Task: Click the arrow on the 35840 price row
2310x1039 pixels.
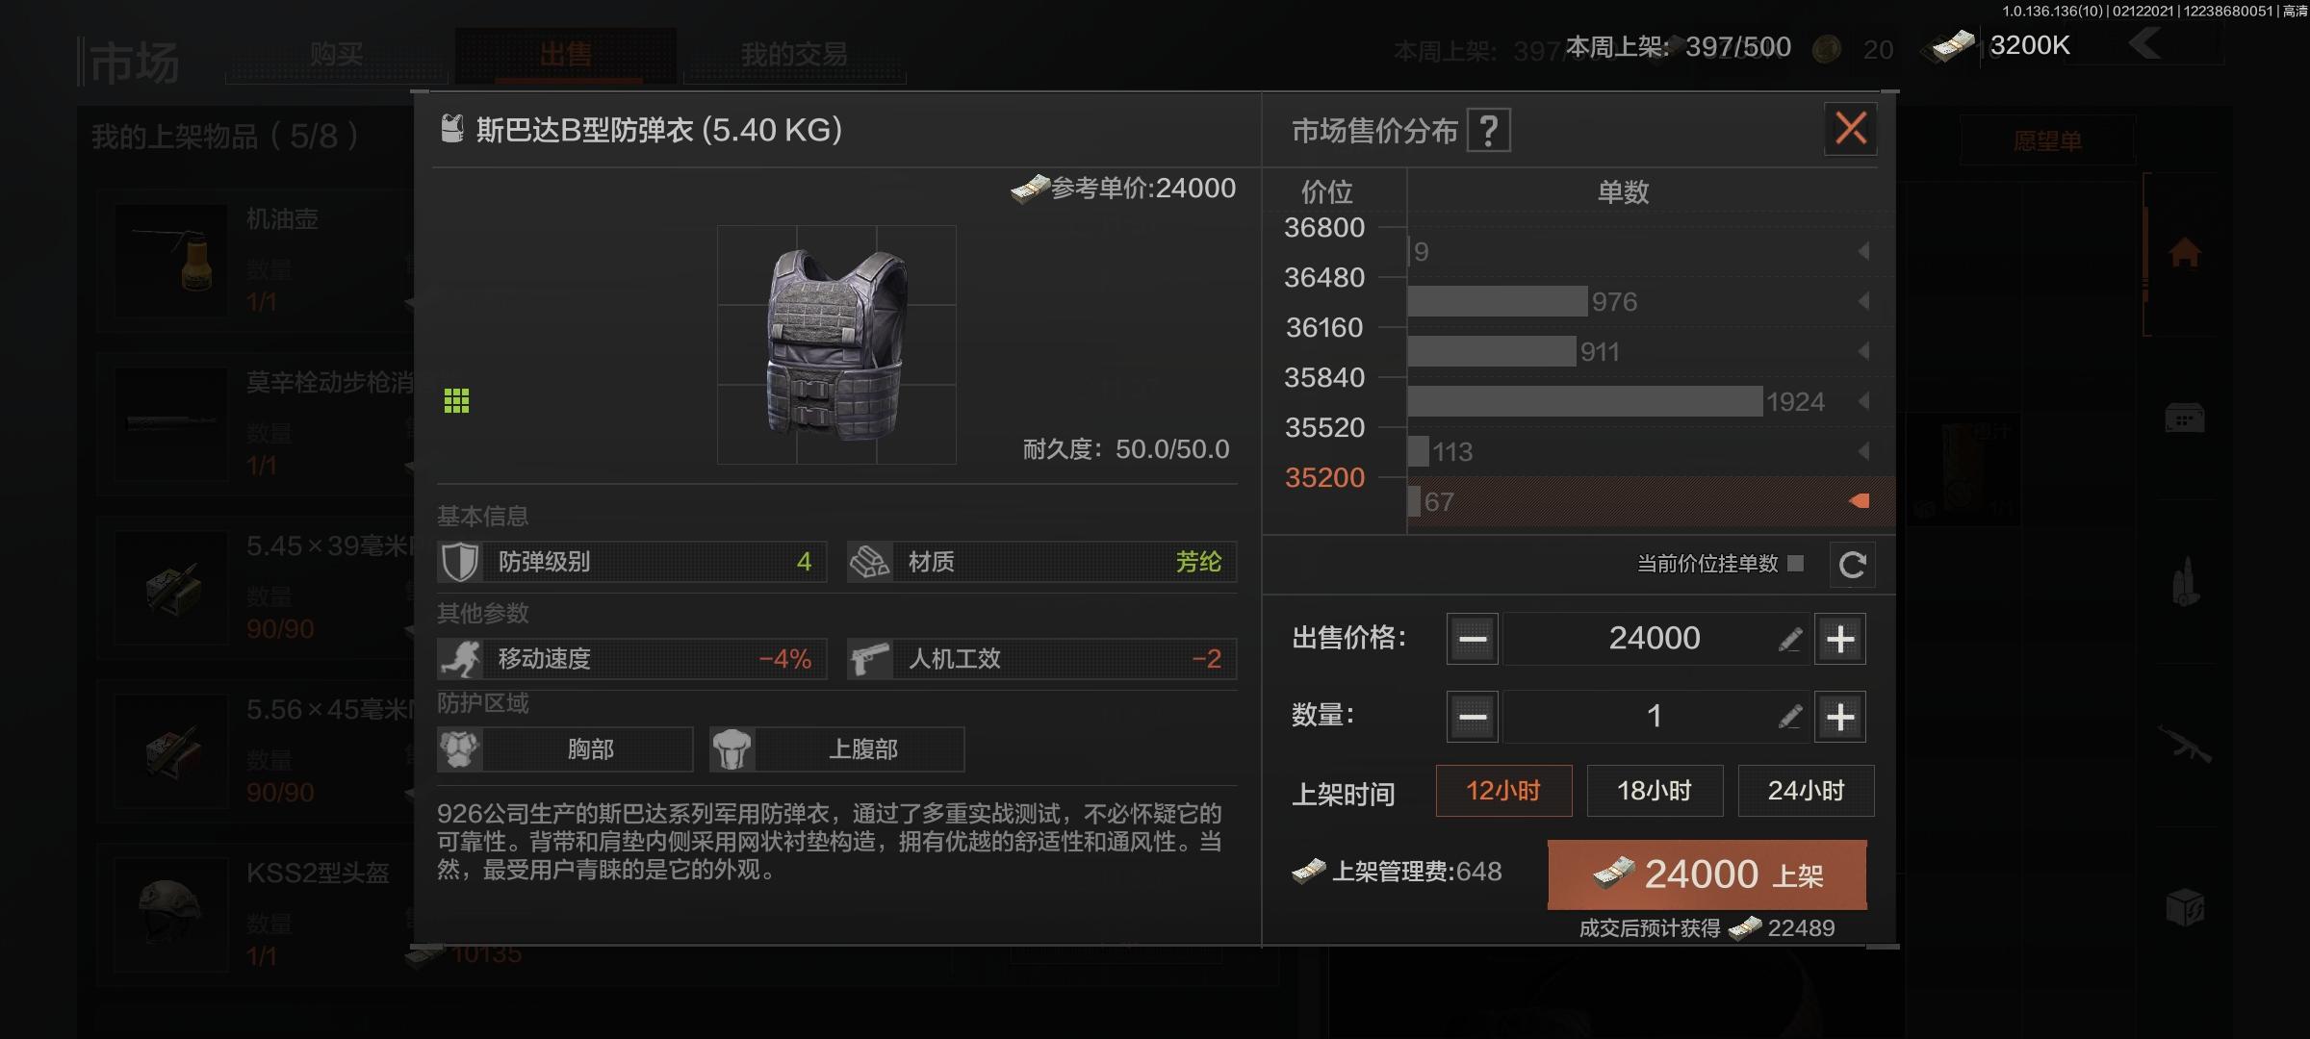Action: click(x=1863, y=401)
